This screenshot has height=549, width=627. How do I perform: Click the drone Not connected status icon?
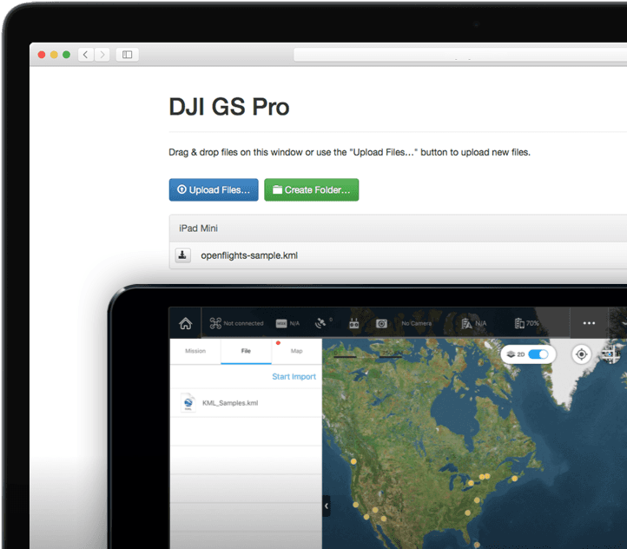[x=215, y=323]
